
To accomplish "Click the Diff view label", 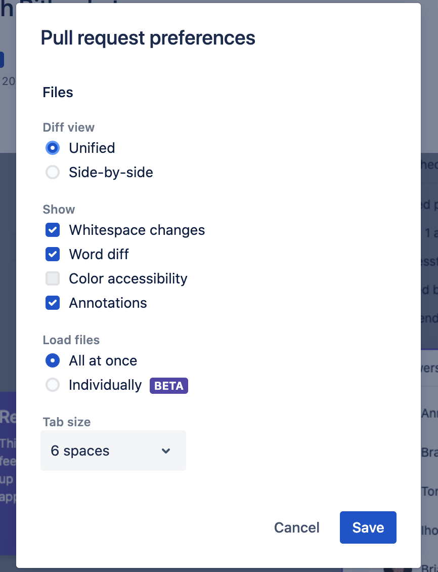I will pos(69,127).
